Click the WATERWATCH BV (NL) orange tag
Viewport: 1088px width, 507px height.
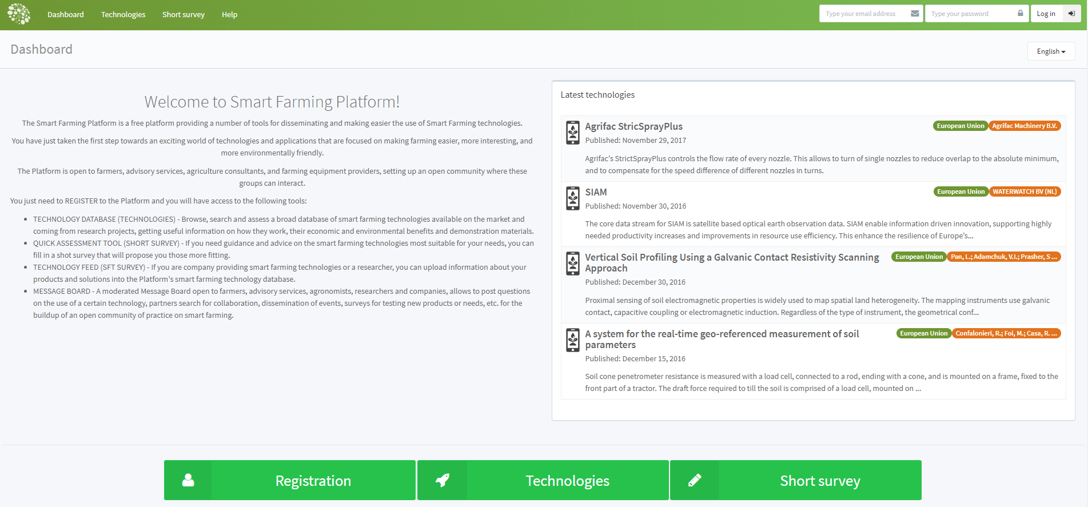pos(1025,191)
